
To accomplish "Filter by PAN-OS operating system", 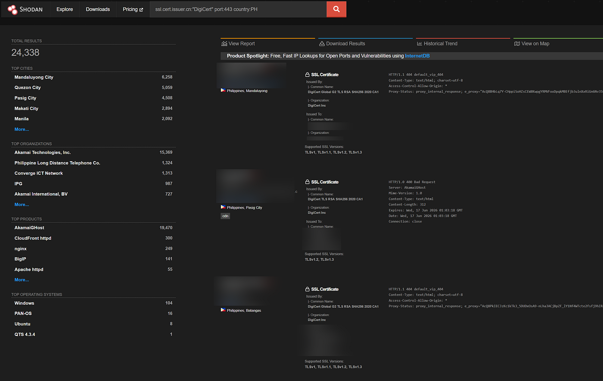I will (23, 313).
